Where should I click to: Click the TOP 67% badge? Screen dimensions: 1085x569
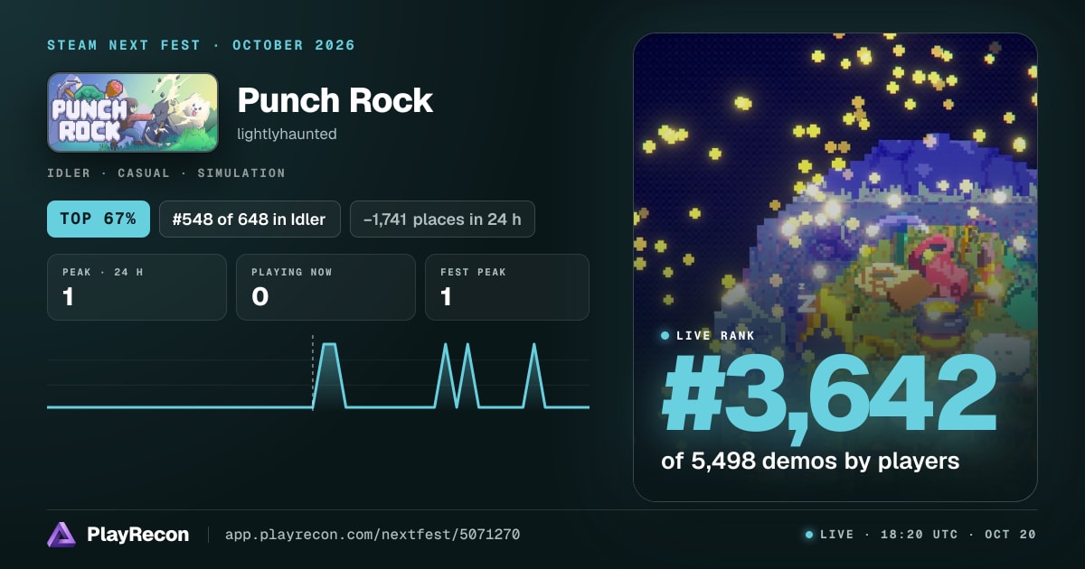point(99,219)
